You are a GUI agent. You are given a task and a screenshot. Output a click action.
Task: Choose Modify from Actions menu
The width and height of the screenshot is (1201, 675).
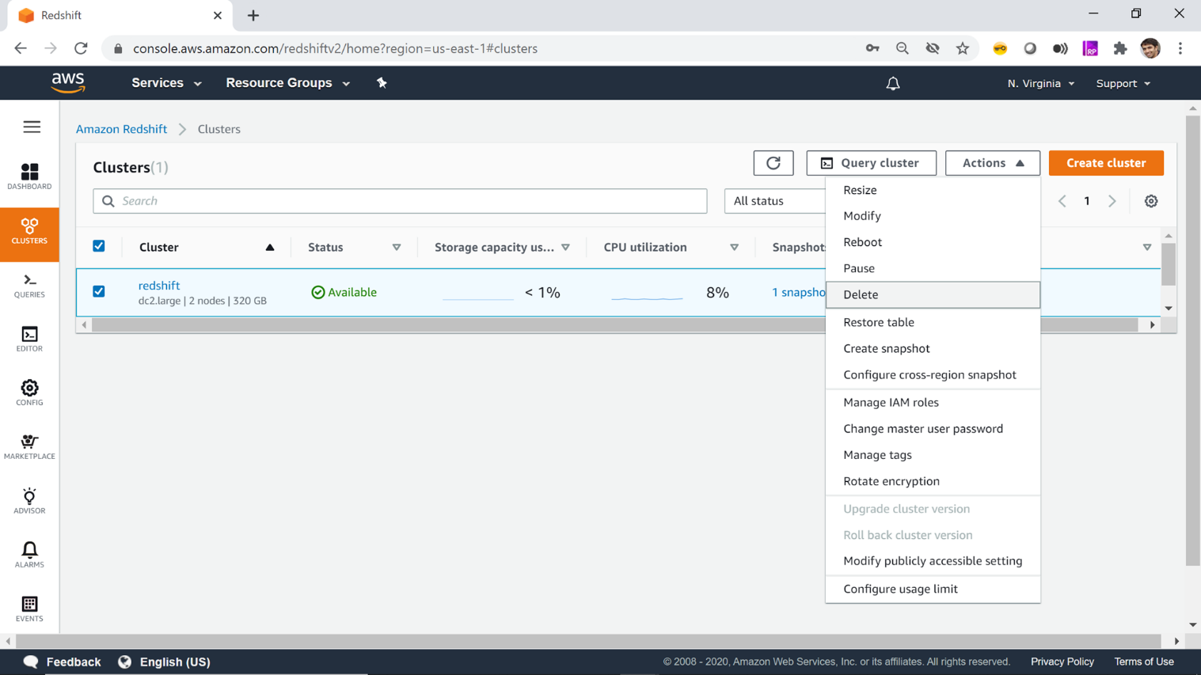click(x=933, y=216)
